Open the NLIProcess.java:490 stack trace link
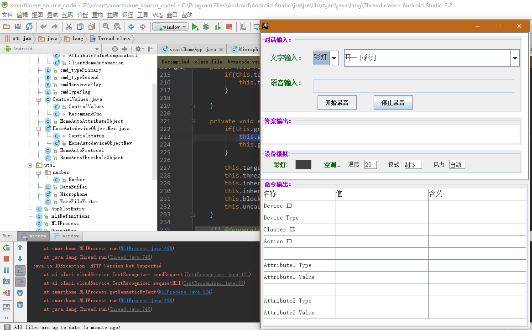 (x=146, y=301)
